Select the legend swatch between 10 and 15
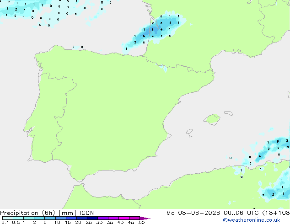This screenshot has height=224, width=290. pos(60,218)
